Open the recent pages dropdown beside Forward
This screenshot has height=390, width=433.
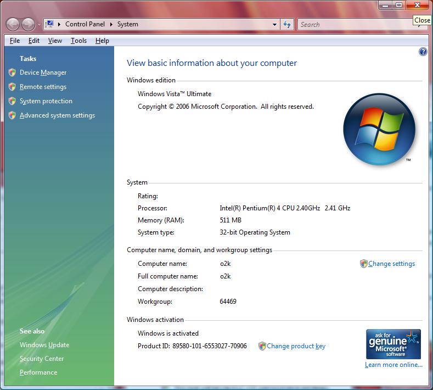click(x=39, y=25)
